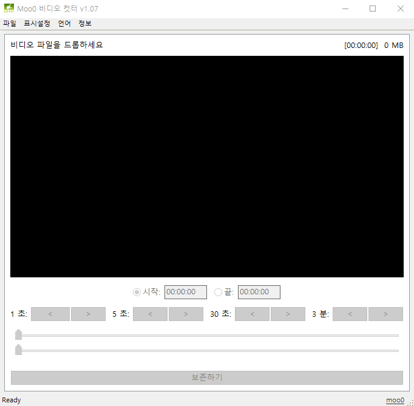Open the 표시설정 menu
Image resolution: width=414 pixels, height=406 pixels.
click(37, 24)
